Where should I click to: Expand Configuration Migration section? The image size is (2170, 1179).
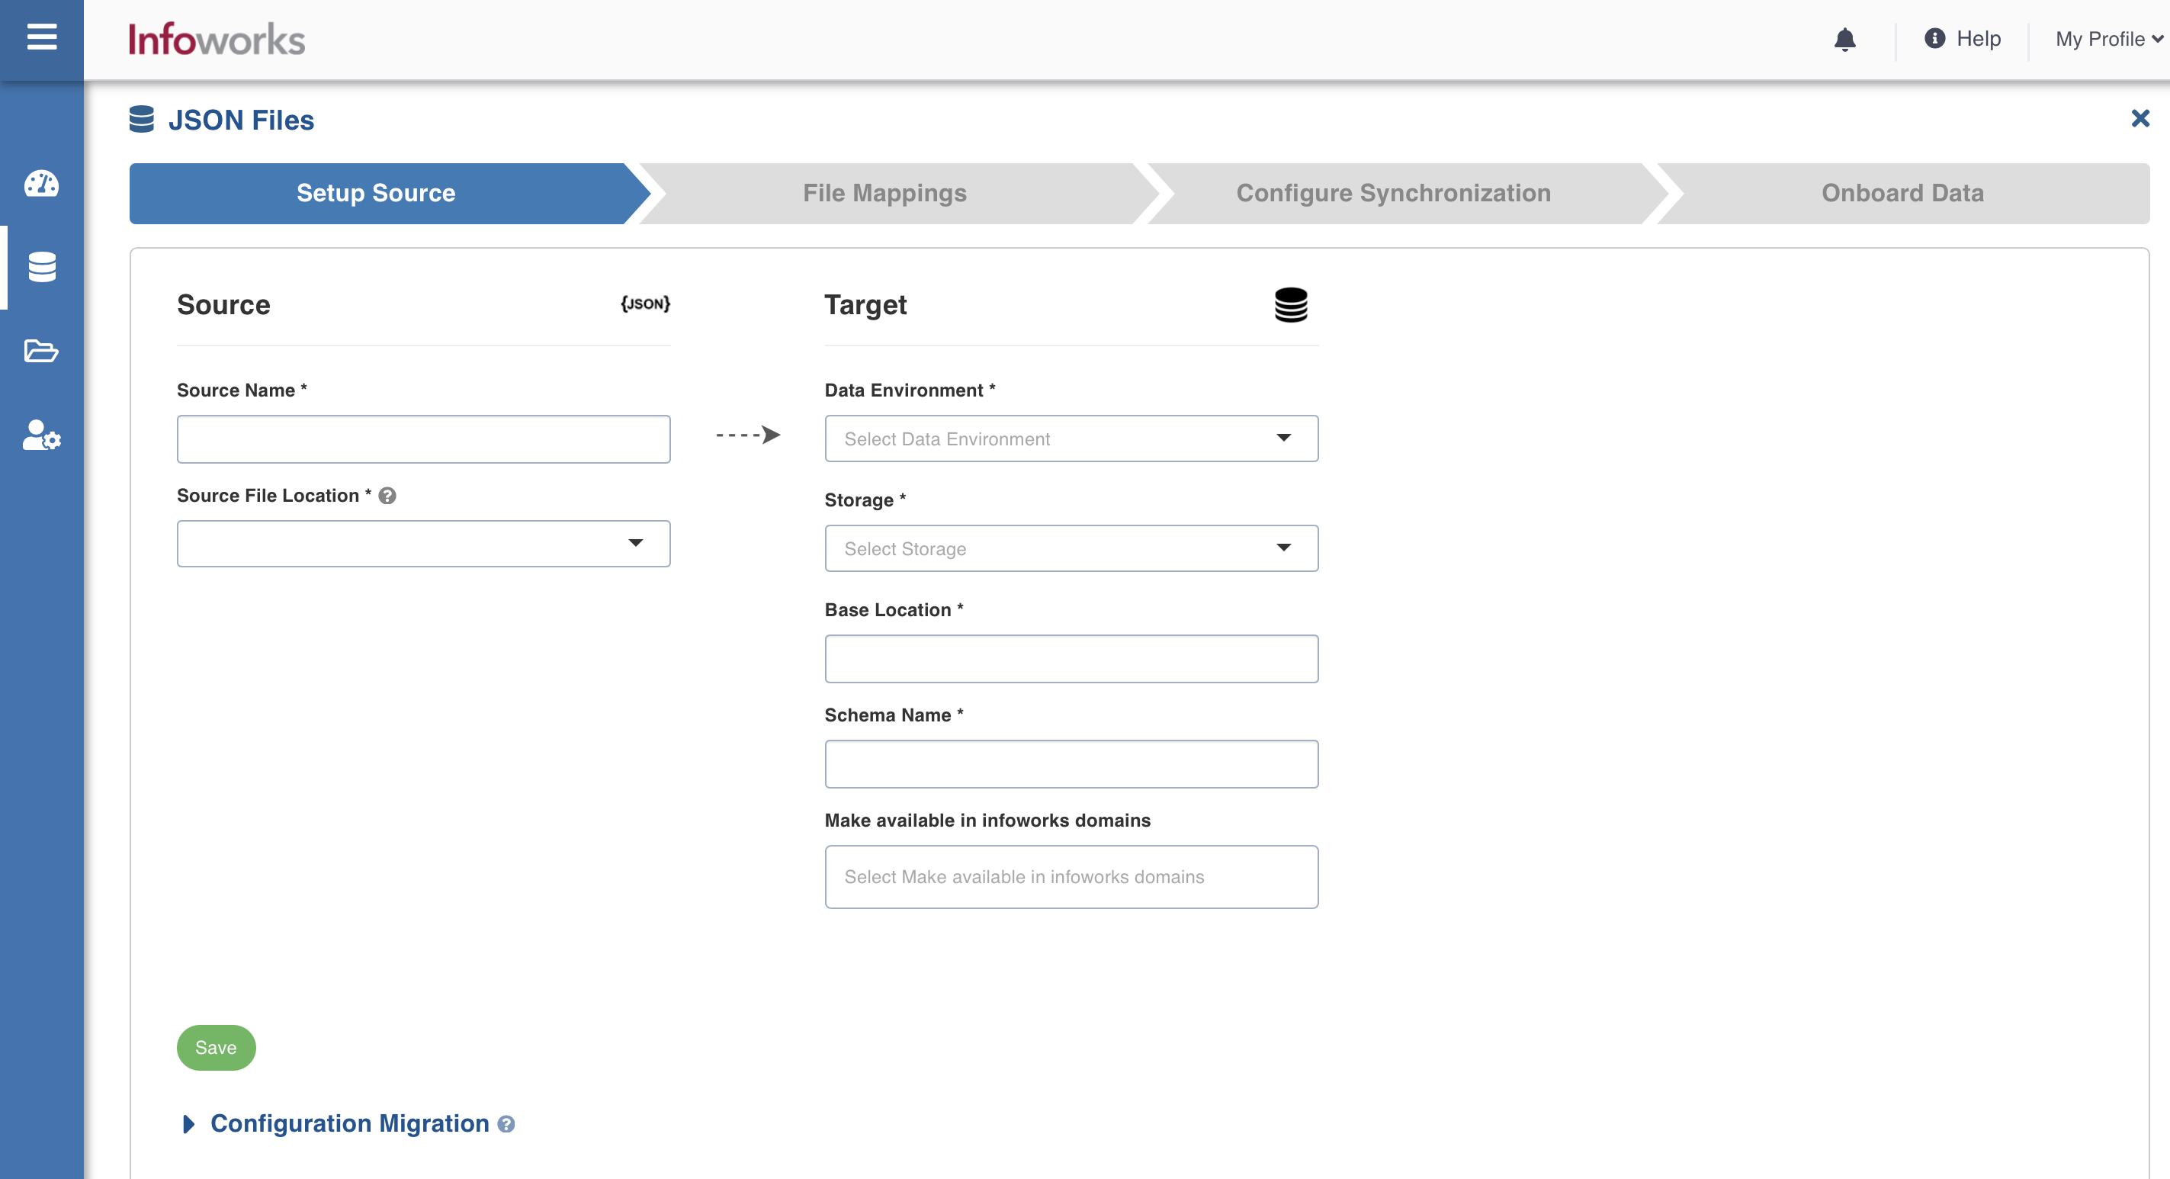click(188, 1124)
